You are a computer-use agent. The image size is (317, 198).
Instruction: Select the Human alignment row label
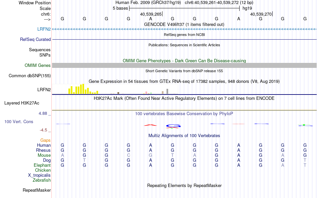tap(44, 145)
